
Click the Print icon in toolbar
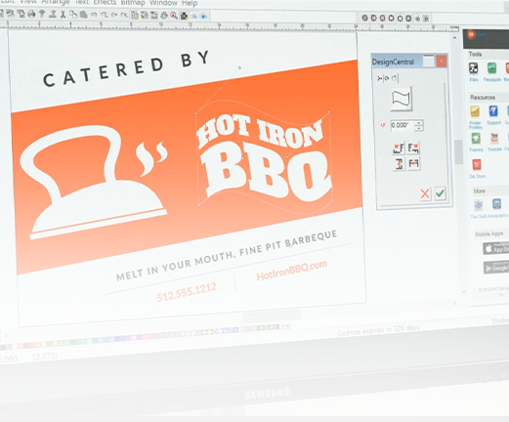pos(31,14)
